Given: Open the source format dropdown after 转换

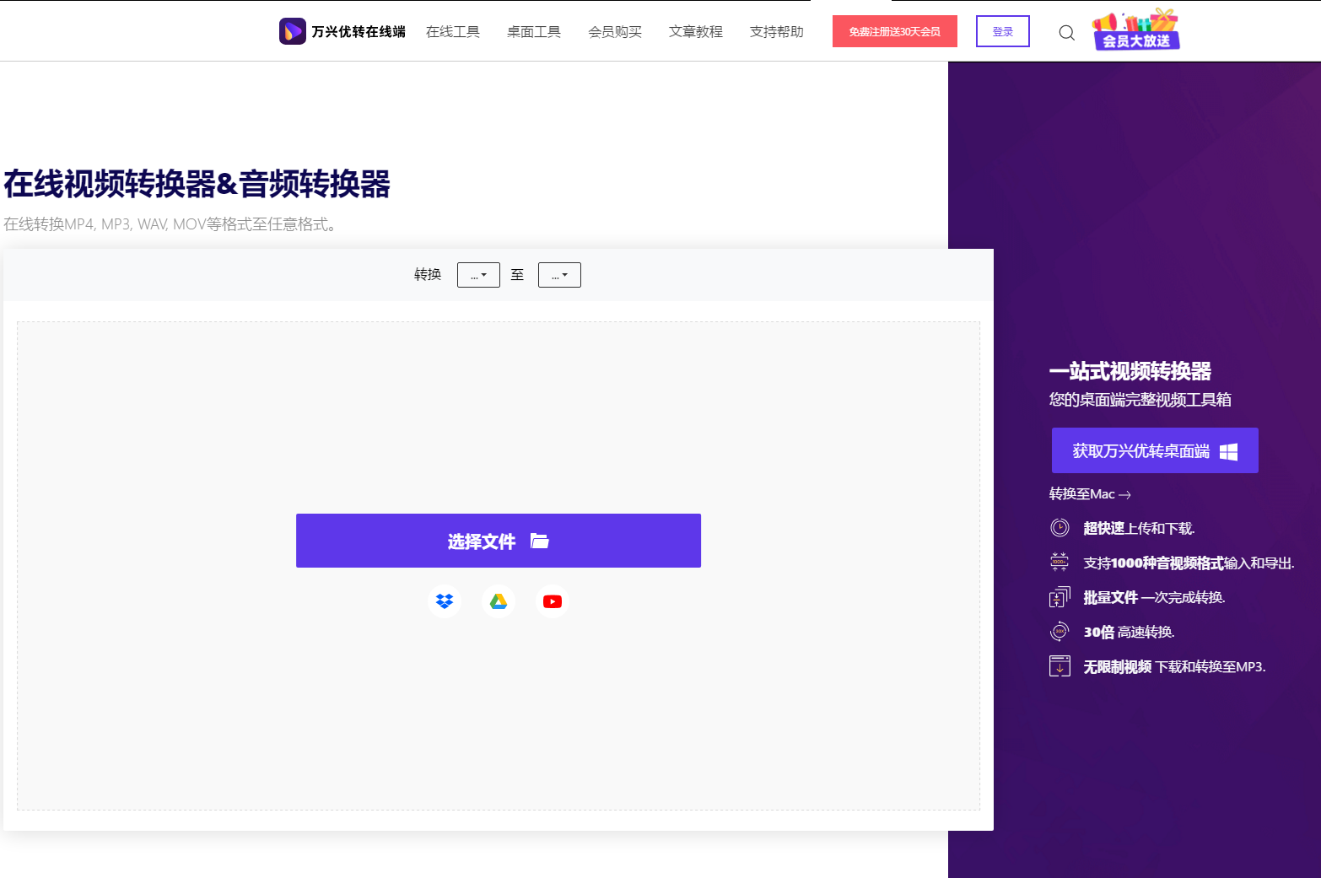Looking at the screenshot, I should (478, 274).
